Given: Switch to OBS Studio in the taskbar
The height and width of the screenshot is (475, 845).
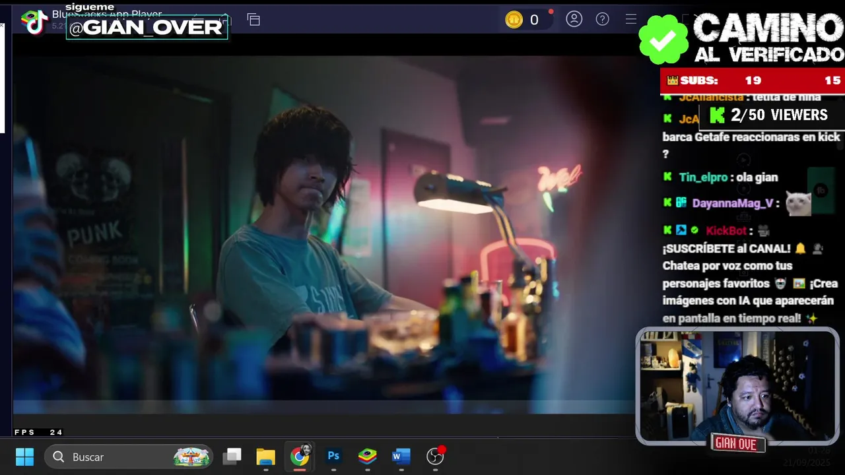Looking at the screenshot, I should [436, 456].
